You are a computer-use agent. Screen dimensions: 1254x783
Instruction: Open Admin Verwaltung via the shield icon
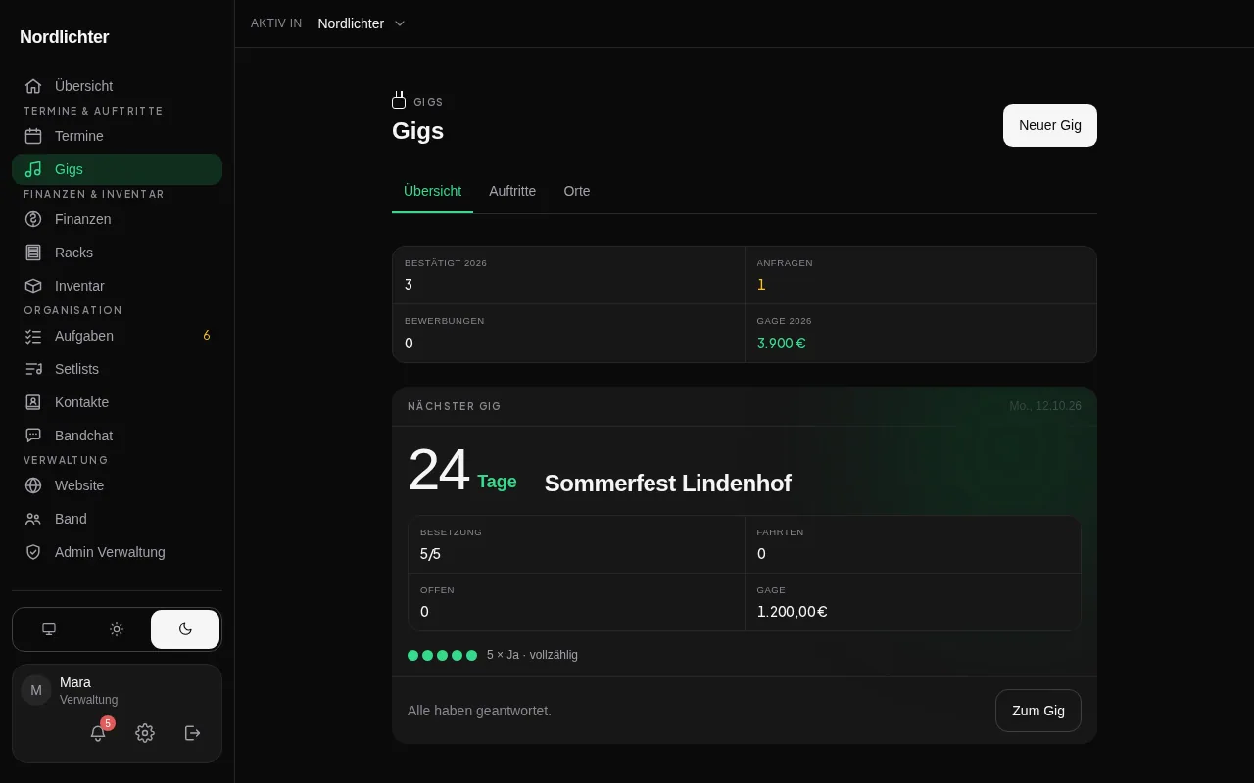[33, 552]
